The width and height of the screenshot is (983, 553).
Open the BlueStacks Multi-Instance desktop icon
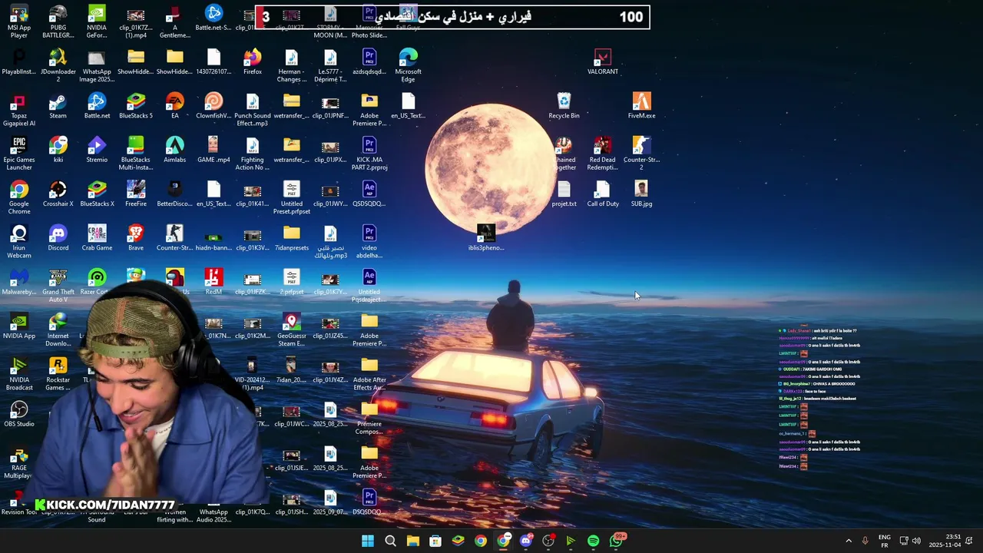(x=136, y=154)
